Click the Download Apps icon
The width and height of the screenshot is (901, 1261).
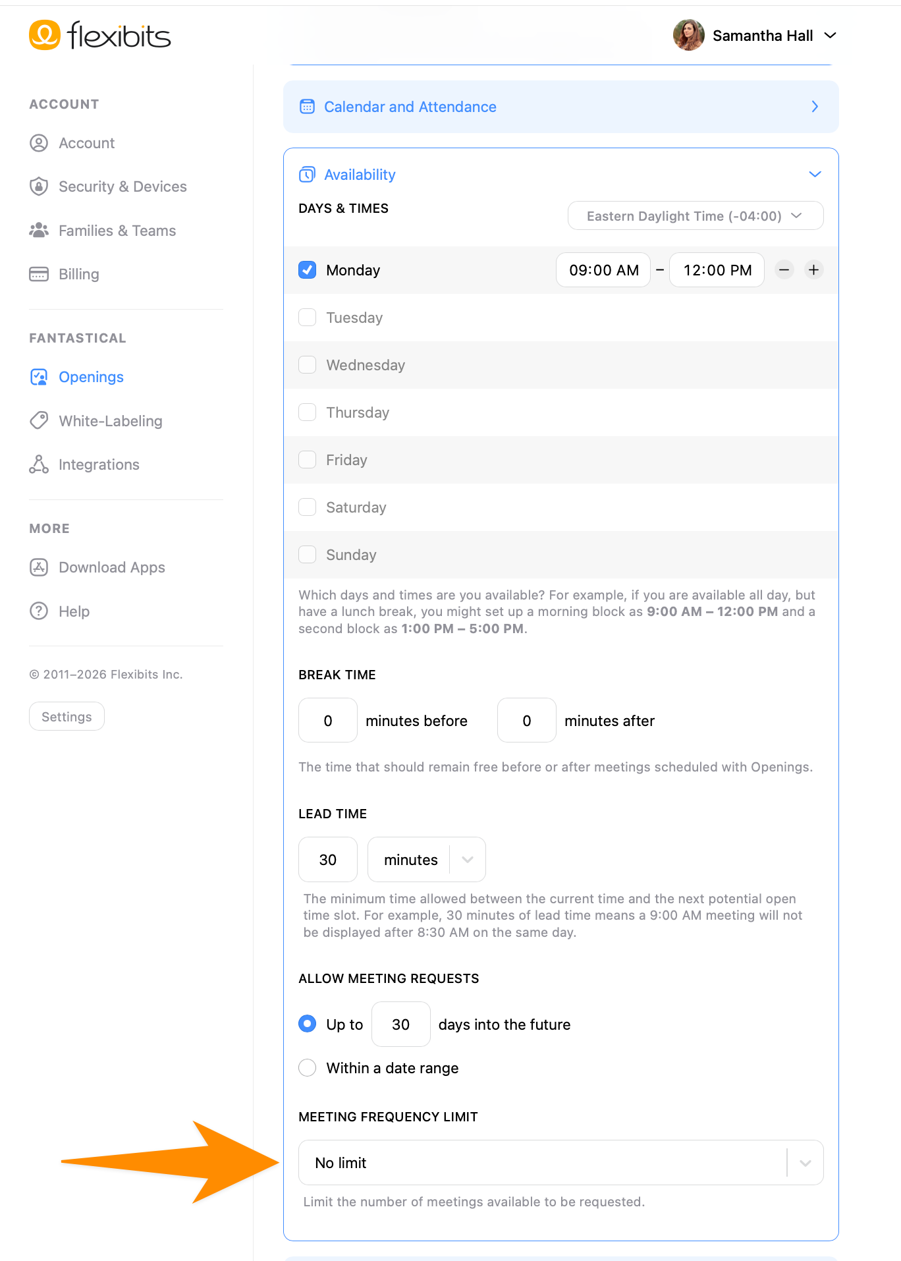click(39, 567)
